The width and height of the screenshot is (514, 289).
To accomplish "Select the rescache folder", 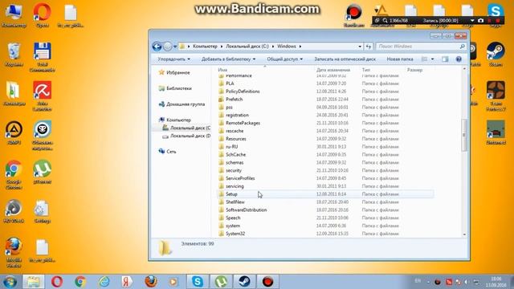I will (x=235, y=131).
